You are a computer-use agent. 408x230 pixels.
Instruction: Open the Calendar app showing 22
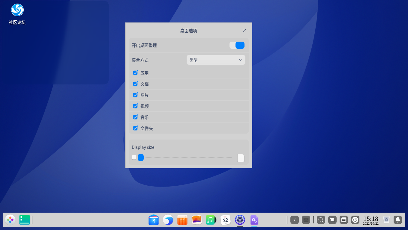coord(225,220)
